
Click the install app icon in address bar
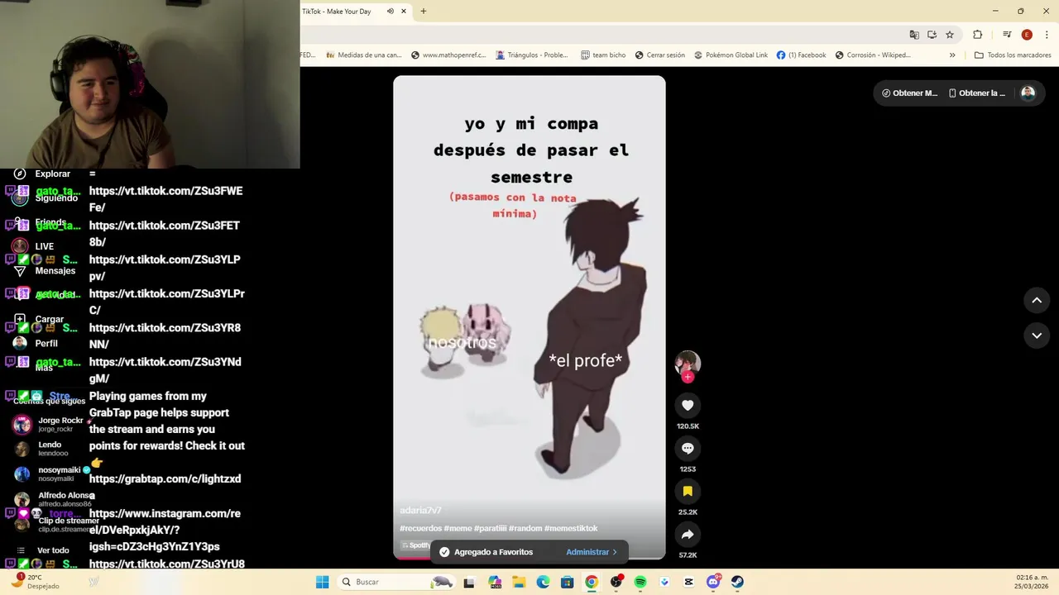tap(932, 35)
